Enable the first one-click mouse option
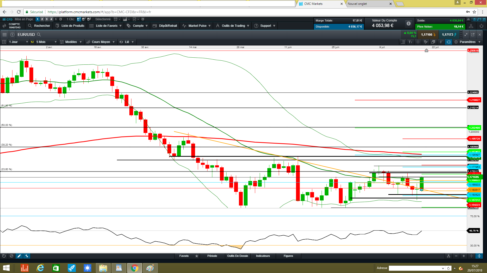Screen dimensions: 487x273 (x=79, y=19)
